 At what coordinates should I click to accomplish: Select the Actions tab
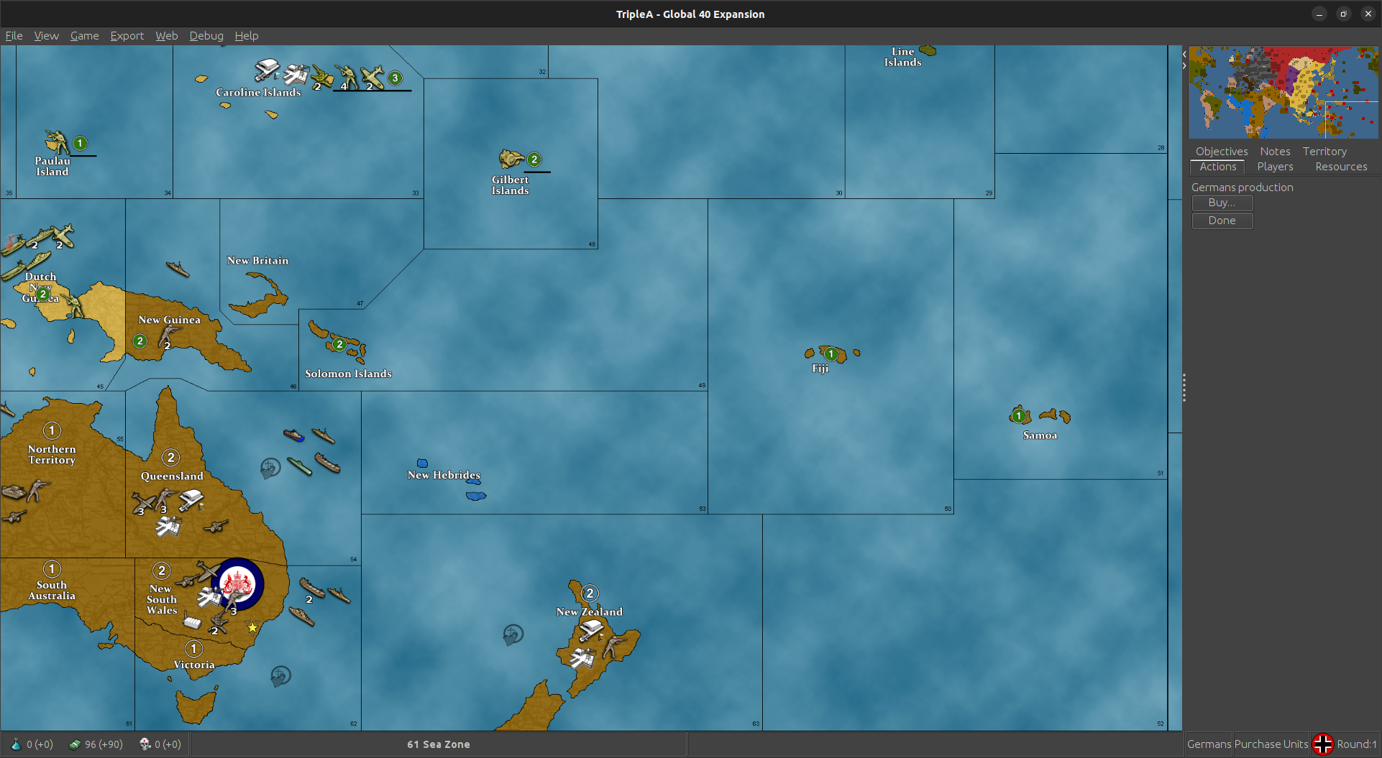(1217, 167)
